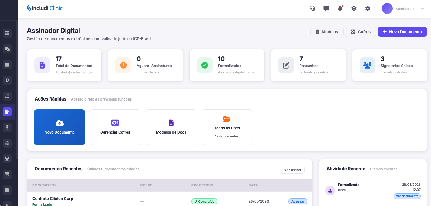The height and width of the screenshot is (206, 431).
Task: Open Gerenciar Cofres quick action
Action: [x=115, y=127]
